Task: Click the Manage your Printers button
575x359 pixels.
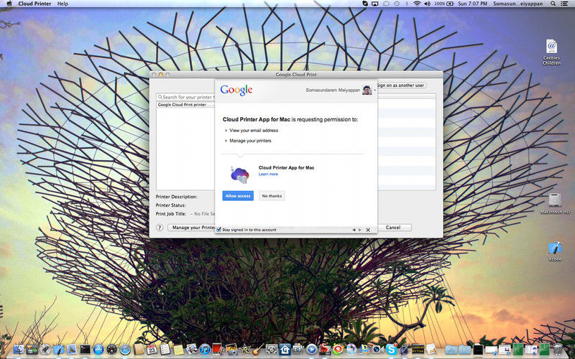Action: [x=192, y=228]
